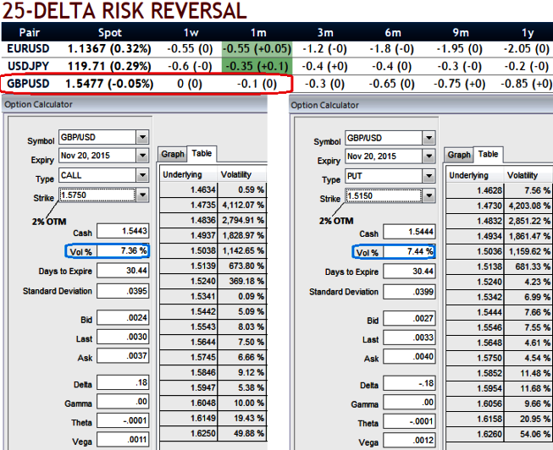Click Vol % field showing 7.36 %
This screenshot has width=553, height=450.
[123, 251]
